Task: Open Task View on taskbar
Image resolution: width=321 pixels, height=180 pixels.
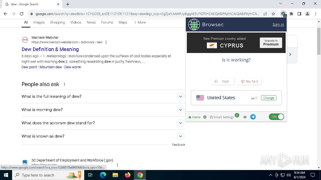Action: pos(90,175)
